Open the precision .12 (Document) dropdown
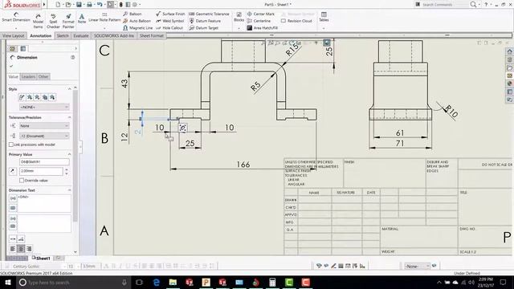This screenshot has height=289, width=514. click(44, 136)
